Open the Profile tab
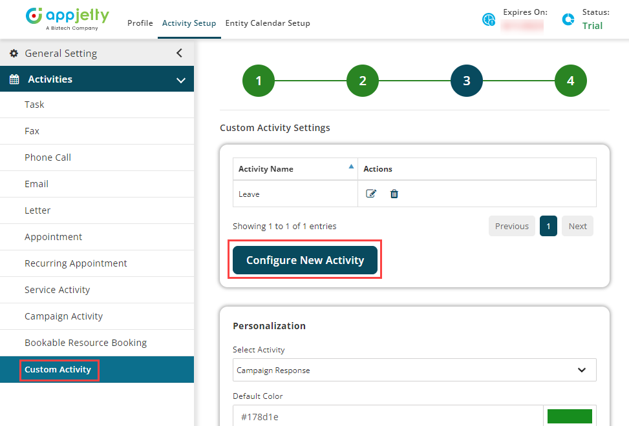 pos(140,23)
